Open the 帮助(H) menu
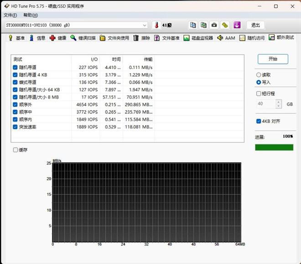Image resolution: width=301 pixels, height=264 pixels. (31, 15)
